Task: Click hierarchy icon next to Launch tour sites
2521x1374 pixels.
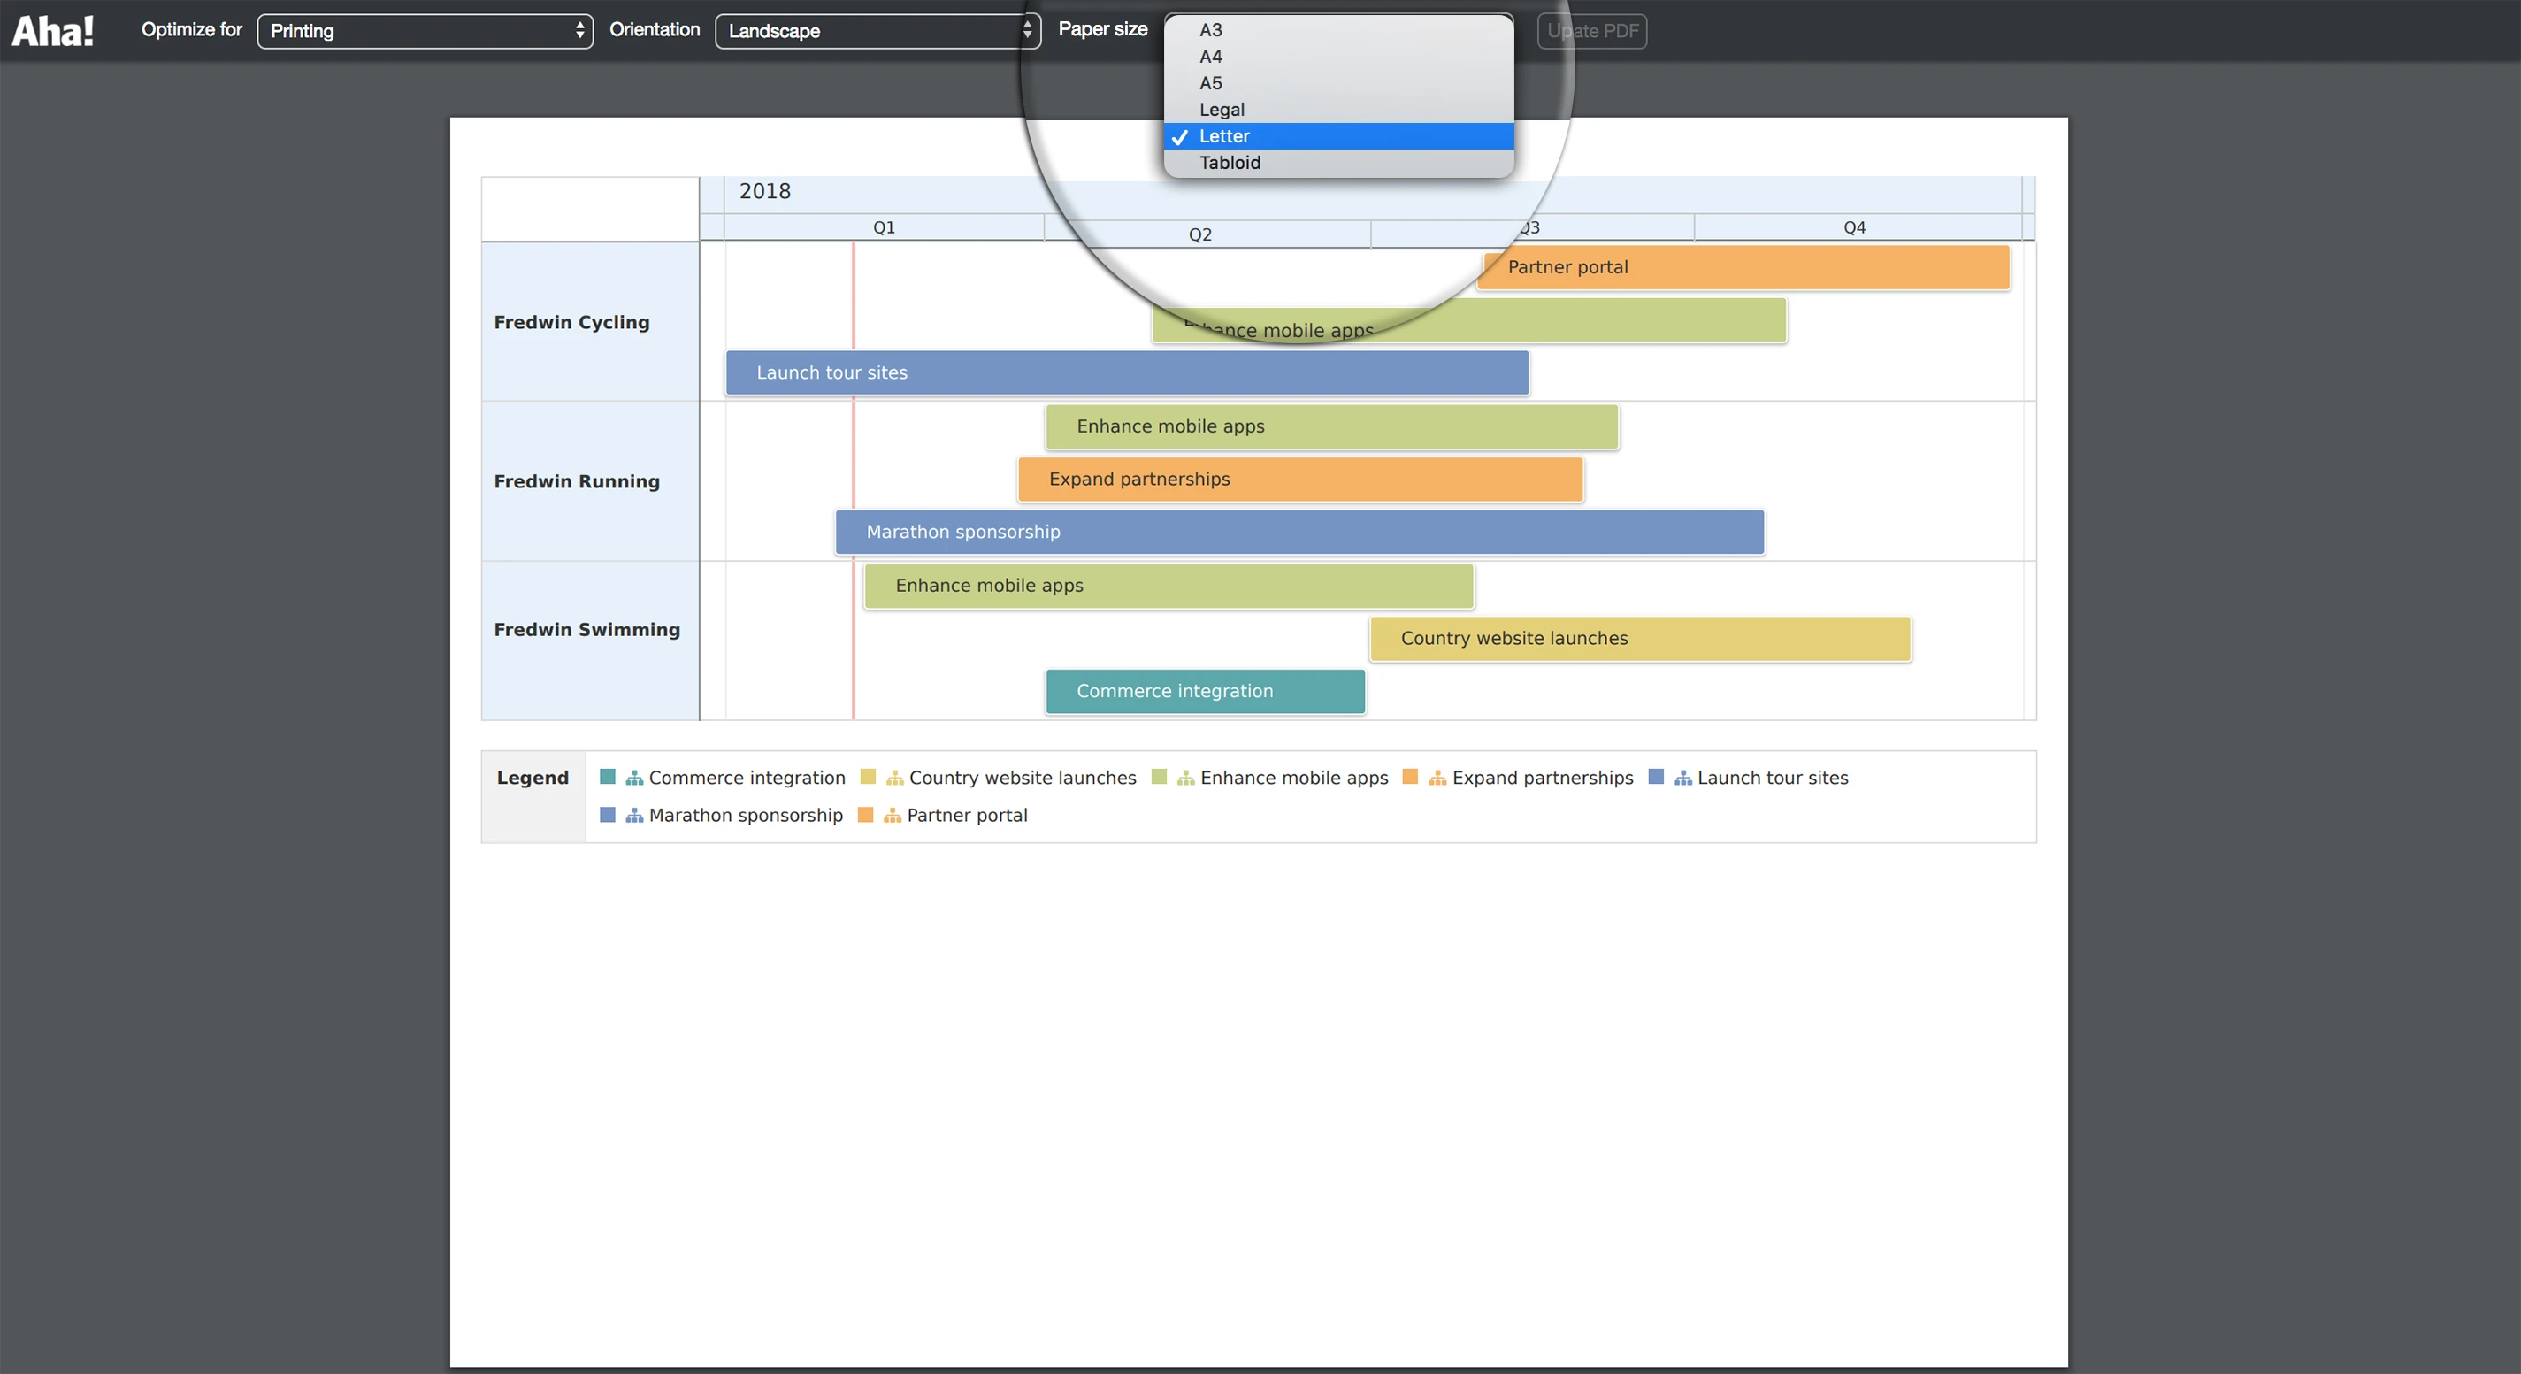Action: coord(1682,778)
